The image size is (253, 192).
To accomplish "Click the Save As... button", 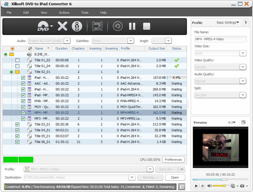I will click(x=167, y=169).
